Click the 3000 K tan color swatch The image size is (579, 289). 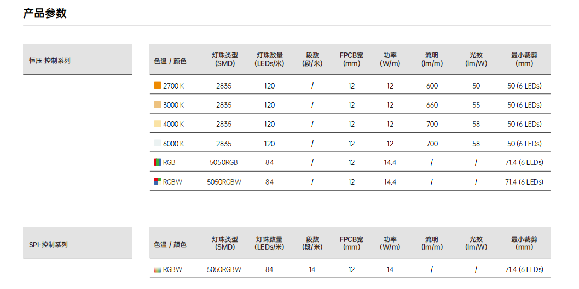tap(157, 105)
